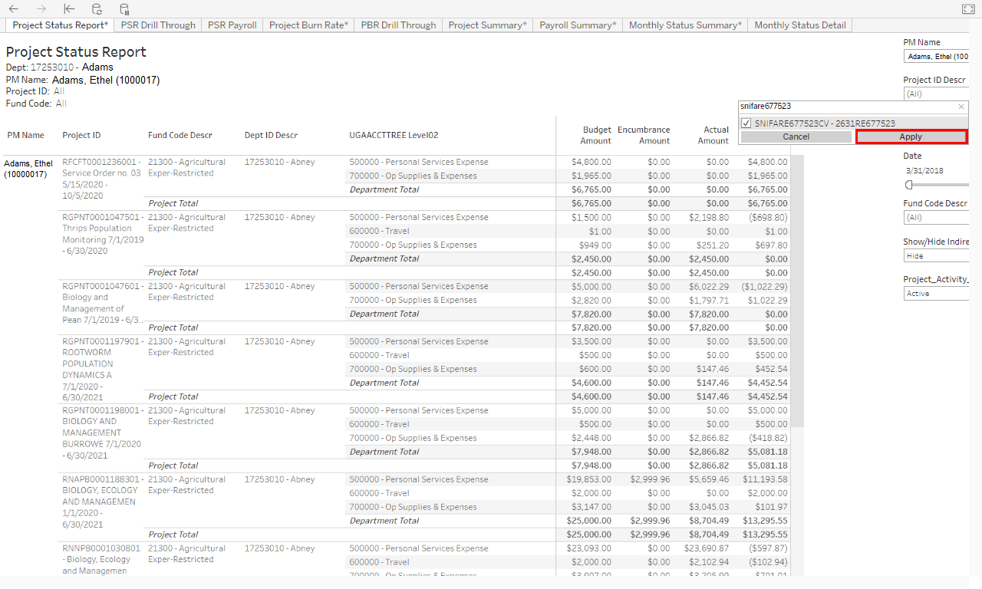Screen dimensions: 982x589
Task: Click project RFCFT0001236001 Service Order cell
Action: click(x=102, y=179)
